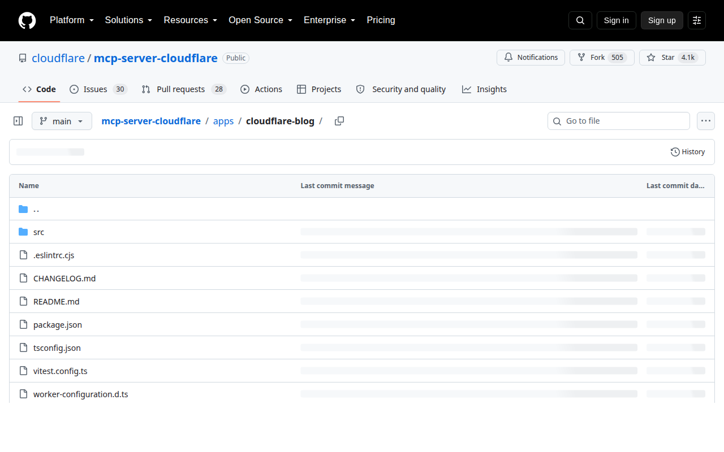Click the README.md file icon
724x452 pixels.
(x=23, y=302)
